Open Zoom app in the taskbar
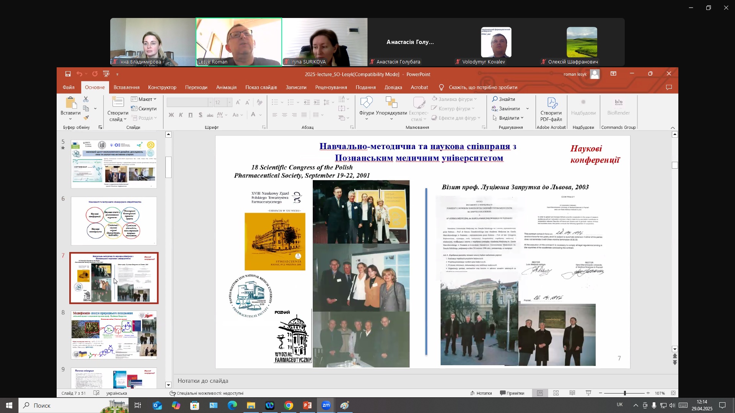Screen dimensions: 735x413 pyautogui.click(x=326, y=405)
